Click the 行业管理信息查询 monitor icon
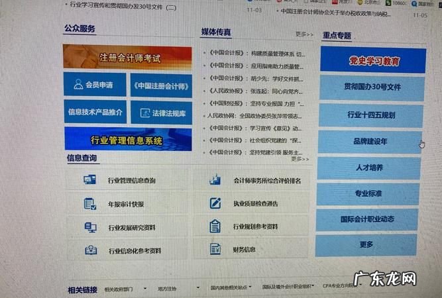This screenshot has height=298, width=442. point(89,179)
